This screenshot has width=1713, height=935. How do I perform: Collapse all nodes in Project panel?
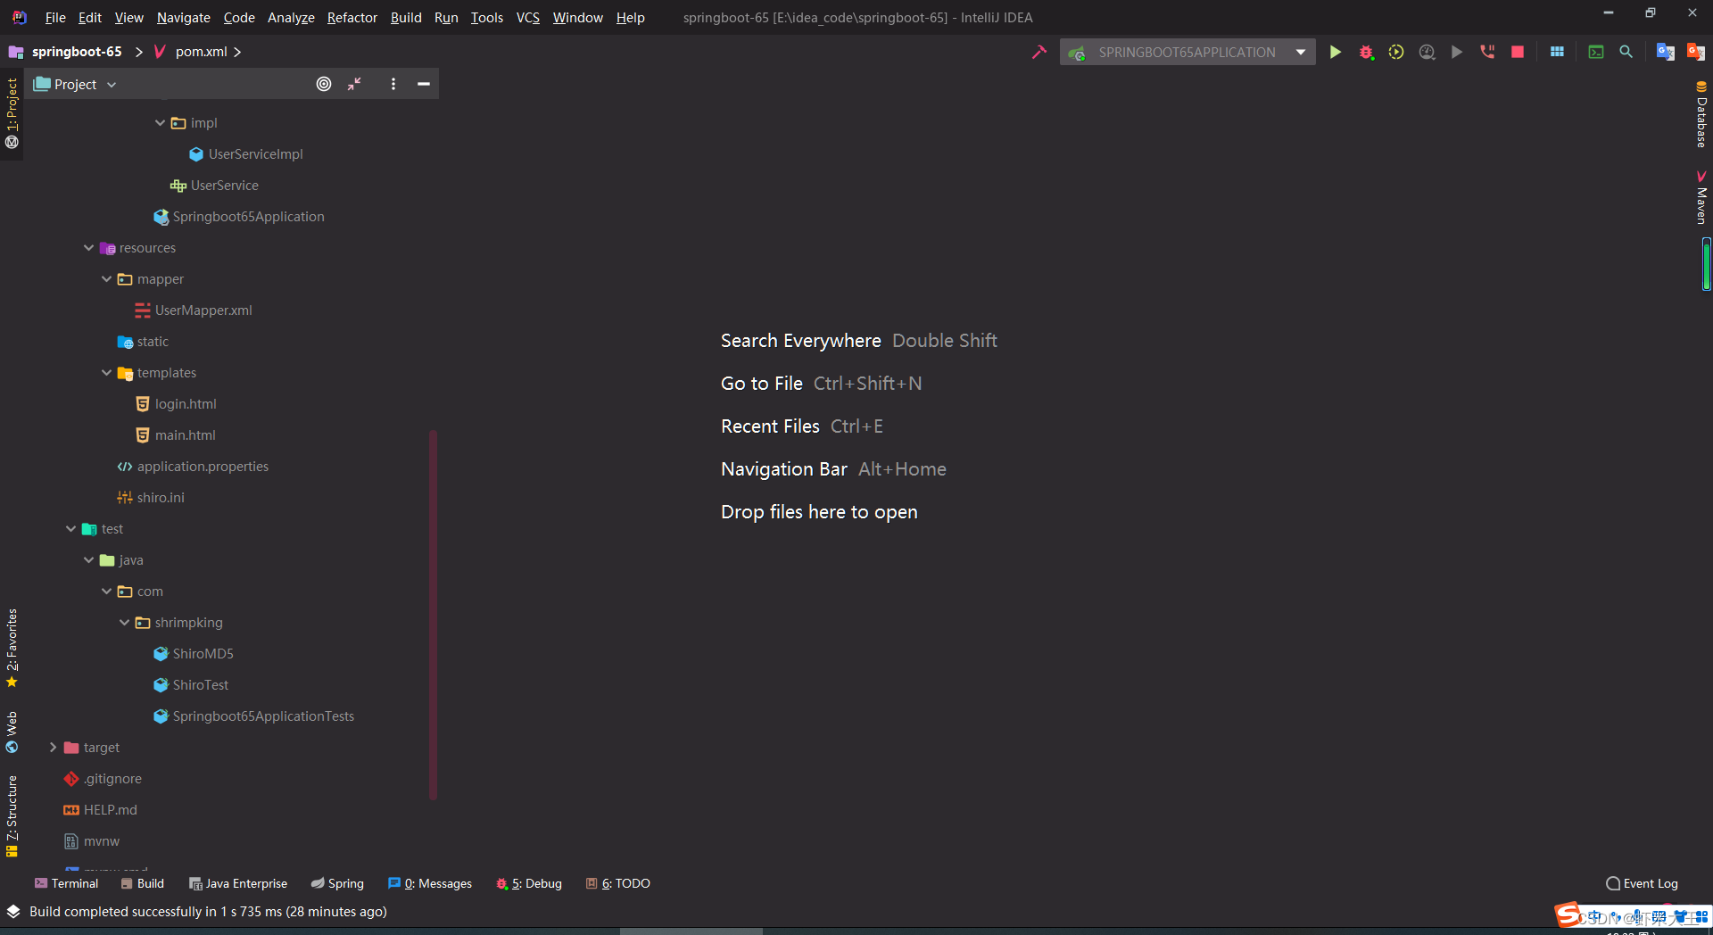(354, 84)
